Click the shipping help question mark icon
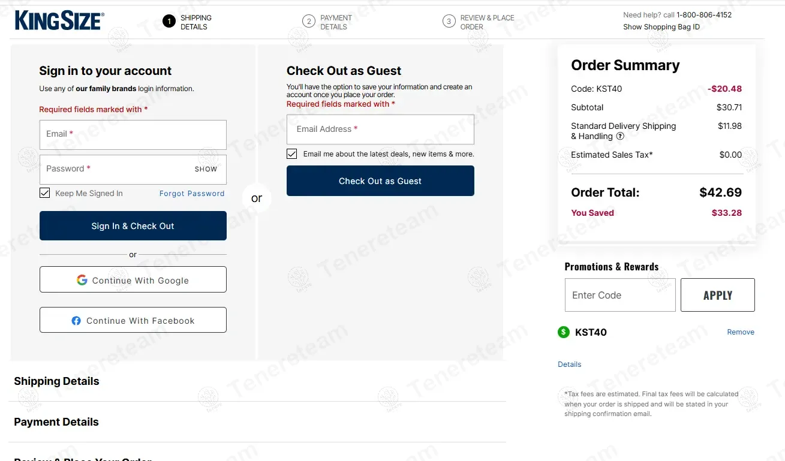 [x=620, y=136]
